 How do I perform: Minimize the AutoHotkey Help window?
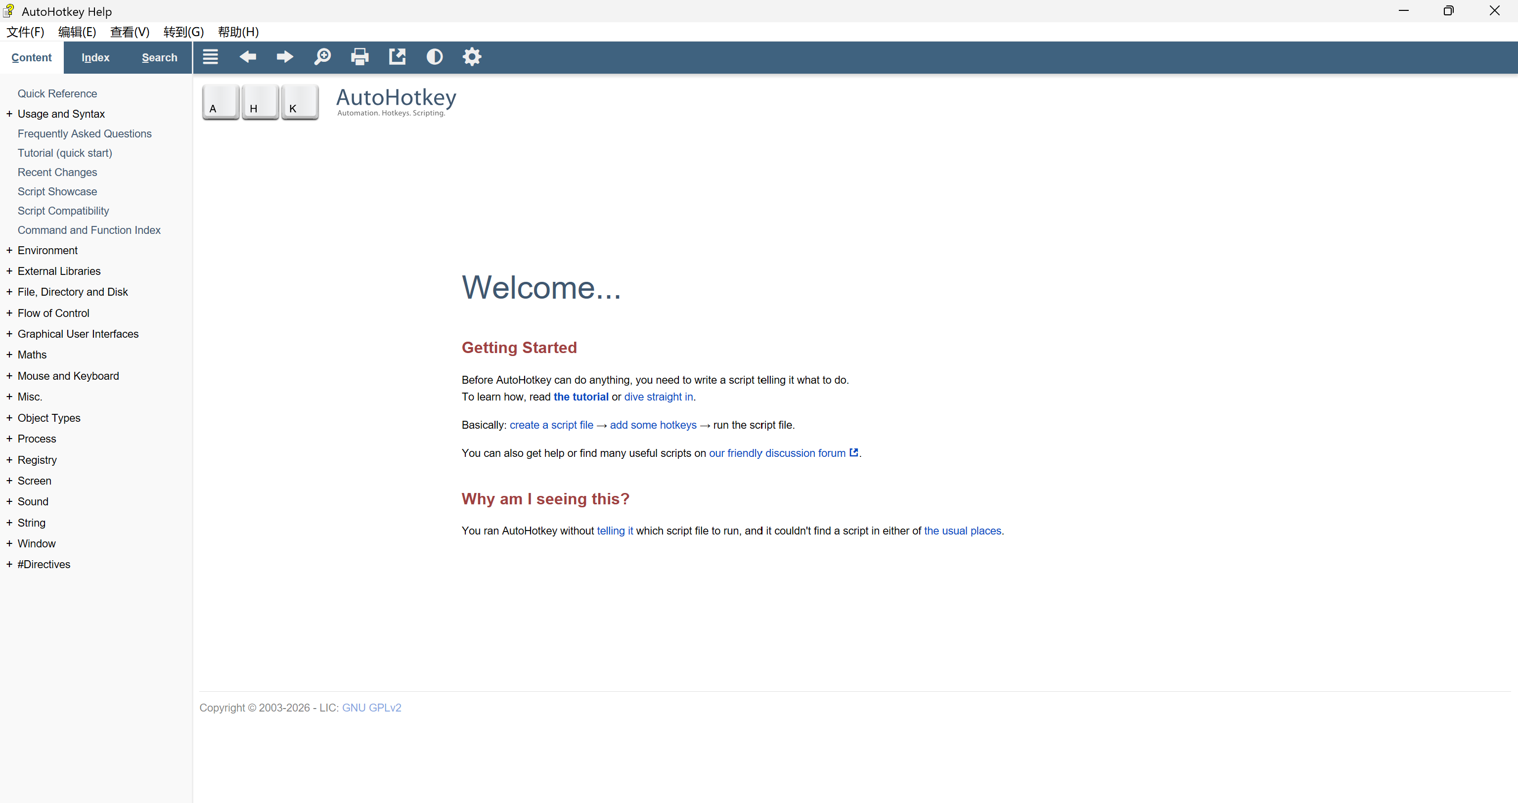coord(1404,10)
